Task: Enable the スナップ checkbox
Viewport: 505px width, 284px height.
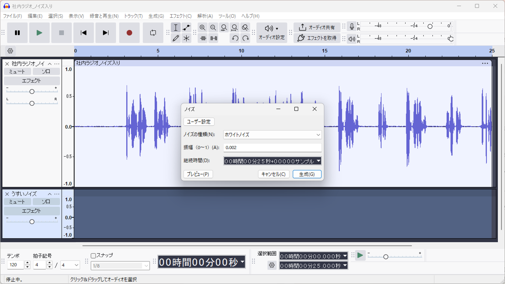Action: pos(93,256)
